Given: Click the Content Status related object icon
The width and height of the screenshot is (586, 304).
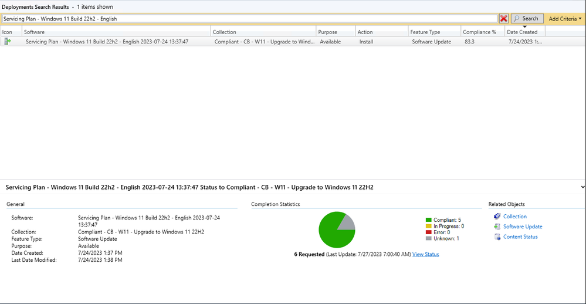Looking at the screenshot, I should click(x=497, y=237).
